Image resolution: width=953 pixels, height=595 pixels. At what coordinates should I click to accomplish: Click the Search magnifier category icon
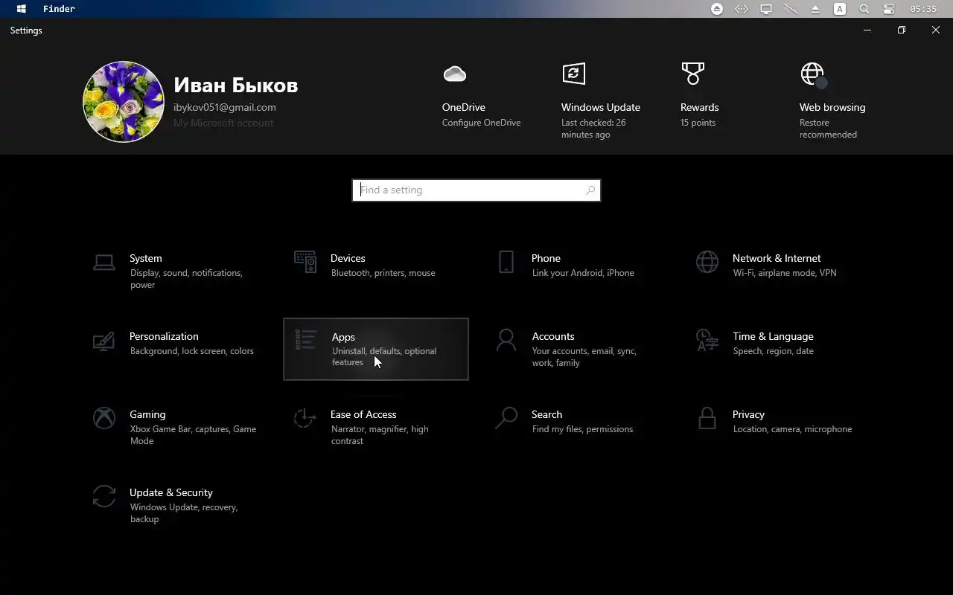(x=506, y=418)
